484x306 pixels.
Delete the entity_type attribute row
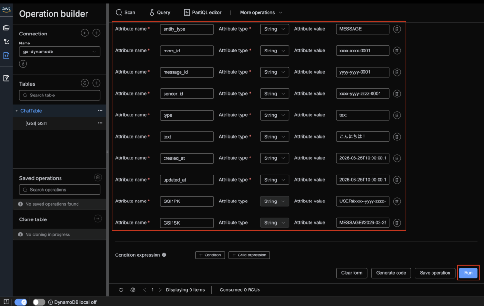[x=397, y=29]
